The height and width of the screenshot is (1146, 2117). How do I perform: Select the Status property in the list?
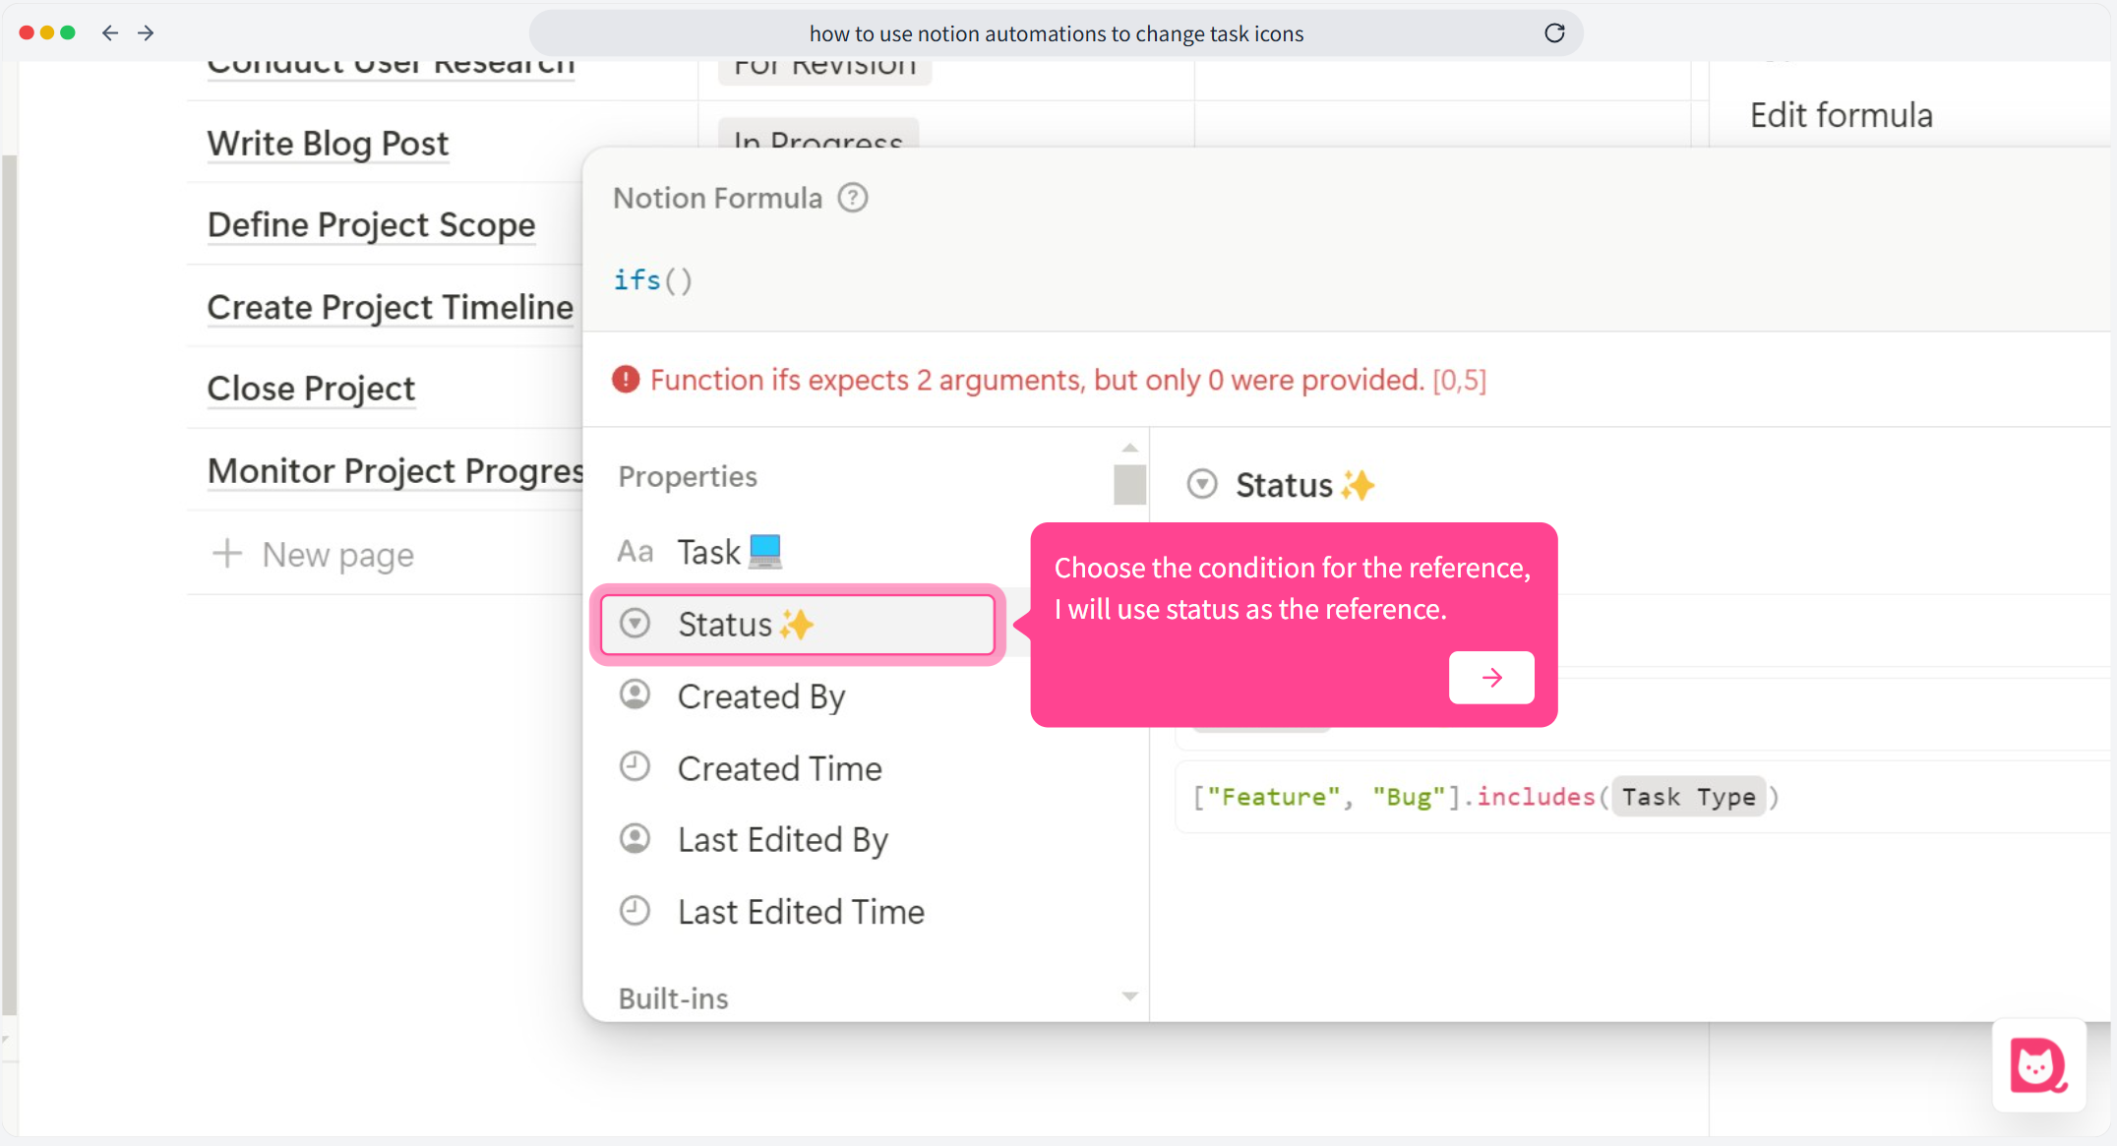(x=798, y=624)
